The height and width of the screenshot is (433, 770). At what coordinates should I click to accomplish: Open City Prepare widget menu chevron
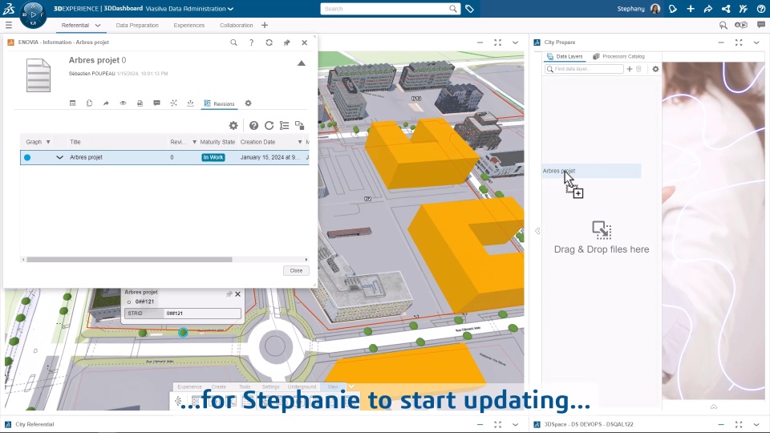(x=756, y=42)
